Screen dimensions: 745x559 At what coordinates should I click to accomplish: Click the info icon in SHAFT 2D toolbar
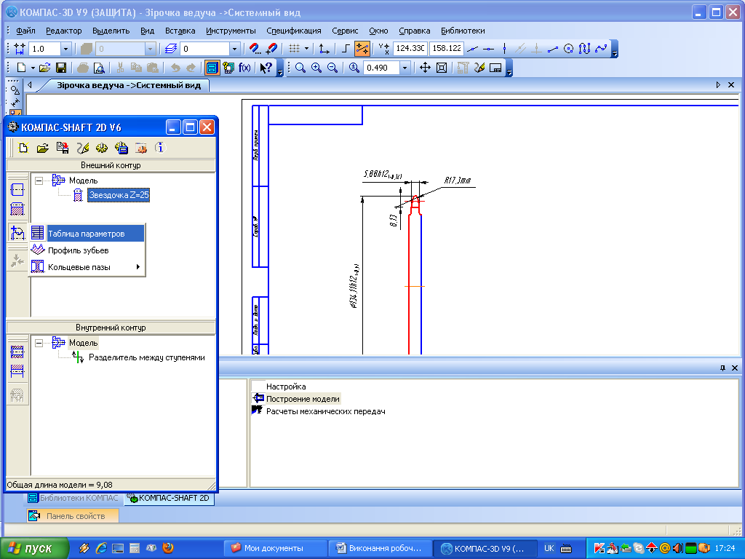[x=160, y=148]
